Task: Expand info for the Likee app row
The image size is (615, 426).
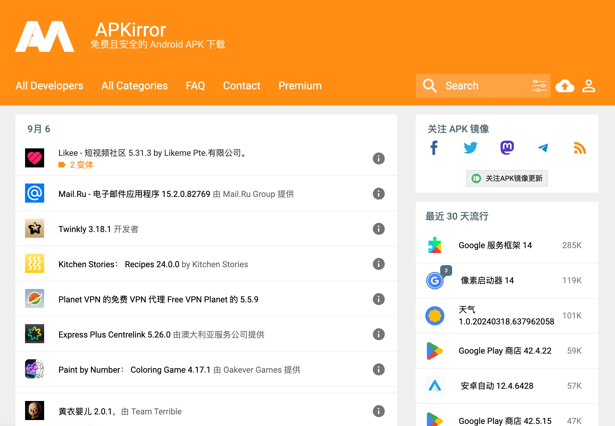Action: [378, 158]
